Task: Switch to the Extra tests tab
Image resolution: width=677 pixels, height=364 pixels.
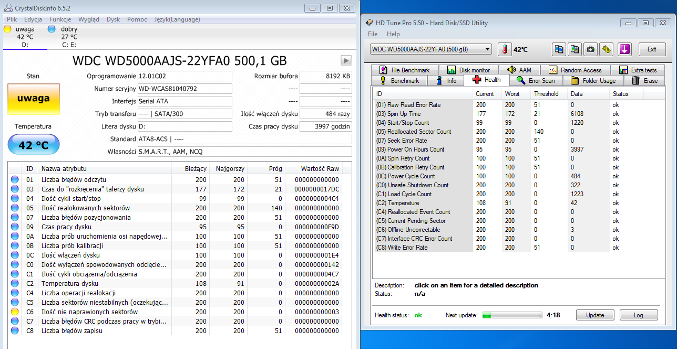Action: click(638, 70)
